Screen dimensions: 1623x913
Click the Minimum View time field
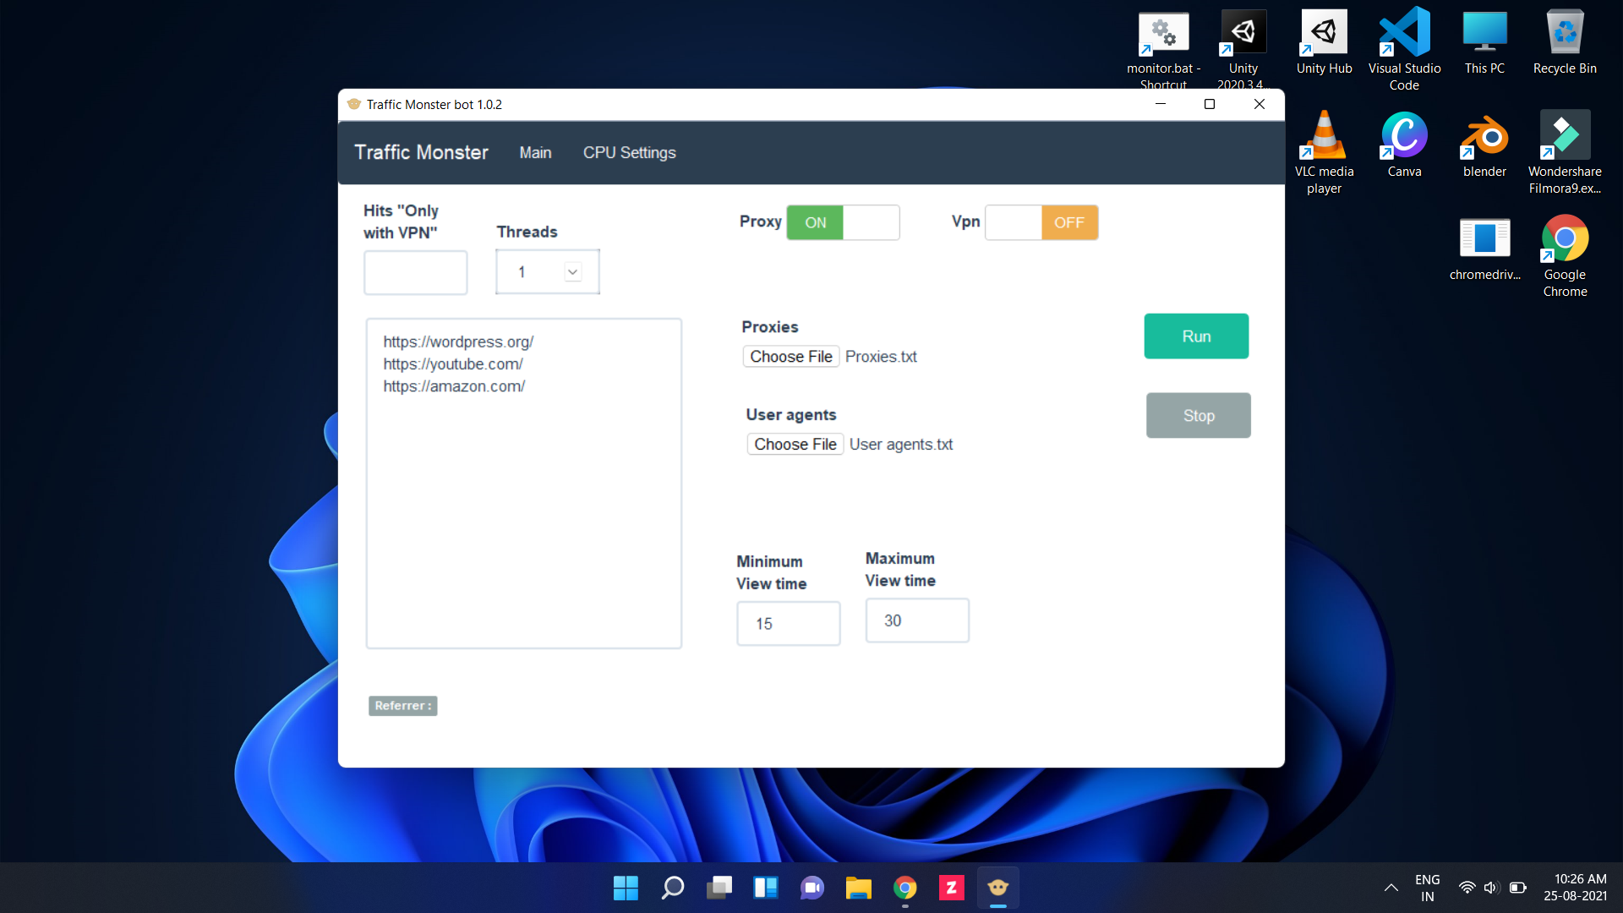[788, 623]
